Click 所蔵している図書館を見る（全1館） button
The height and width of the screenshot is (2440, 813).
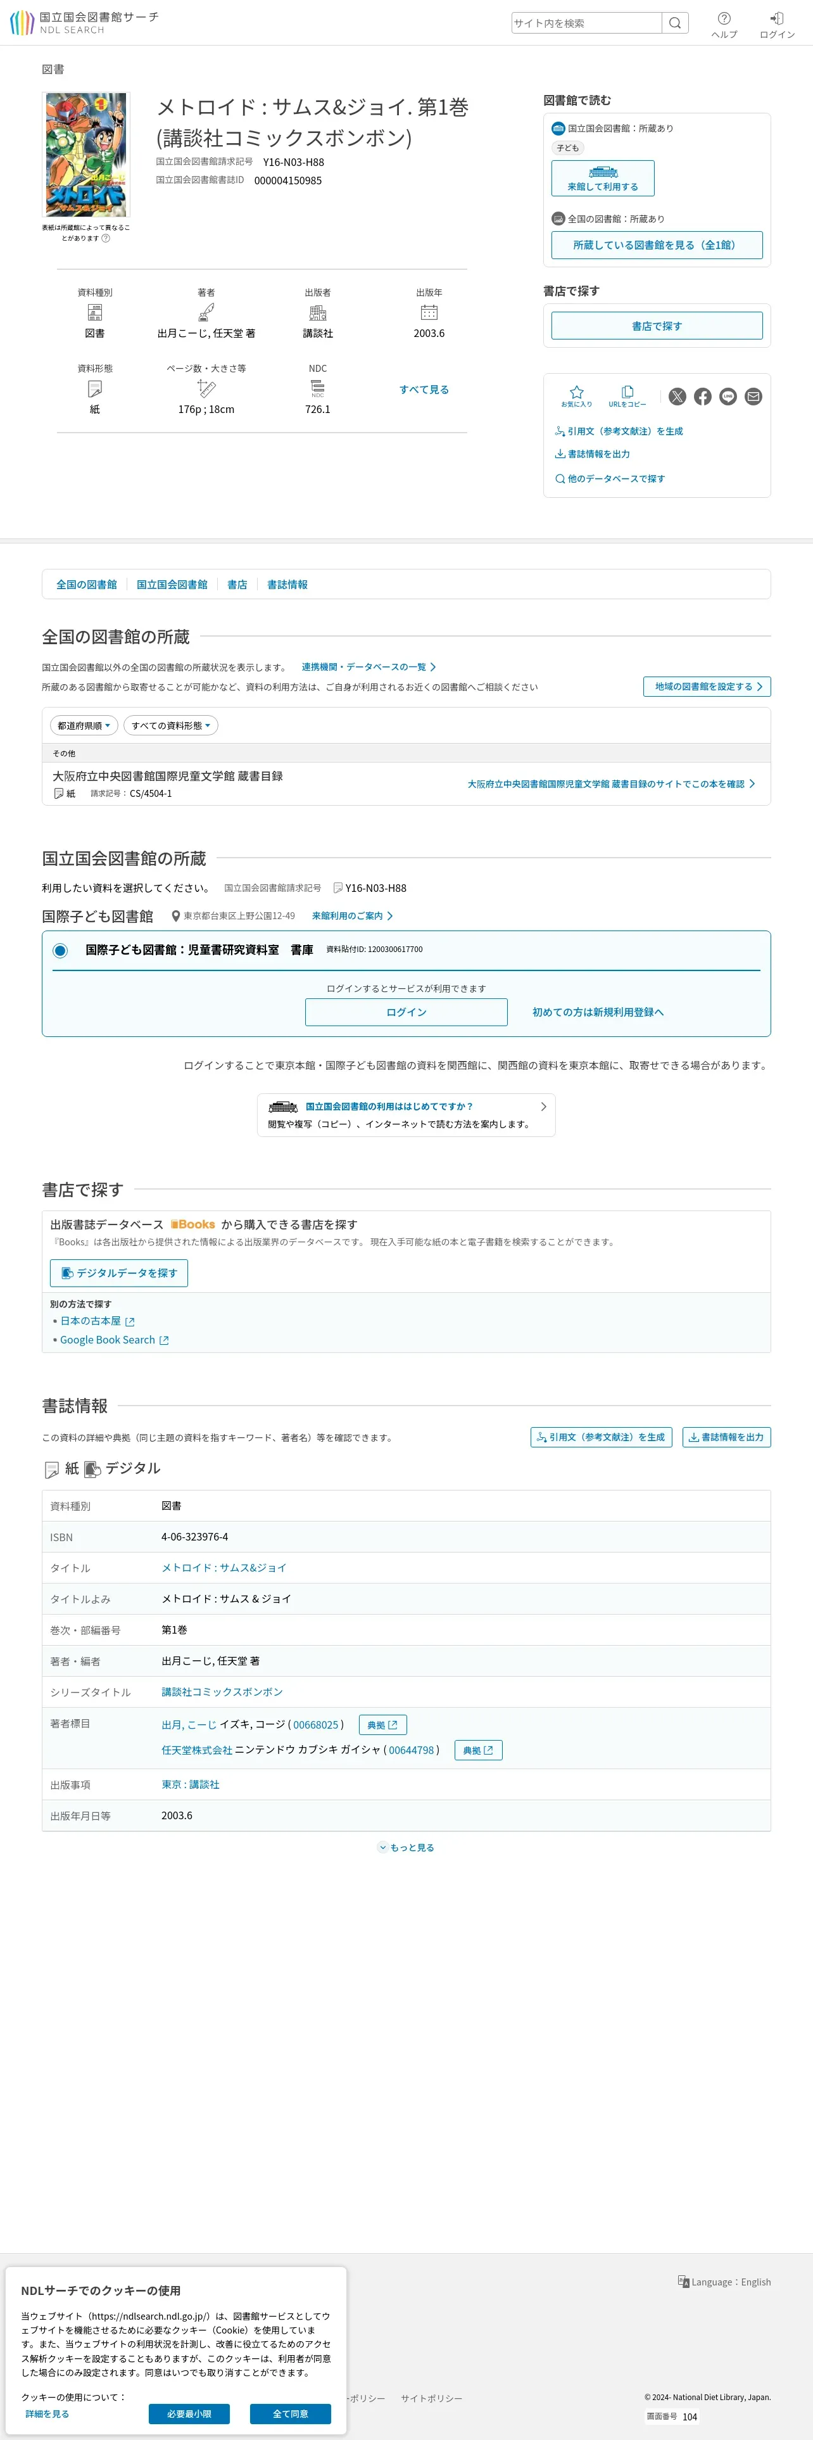[657, 245]
